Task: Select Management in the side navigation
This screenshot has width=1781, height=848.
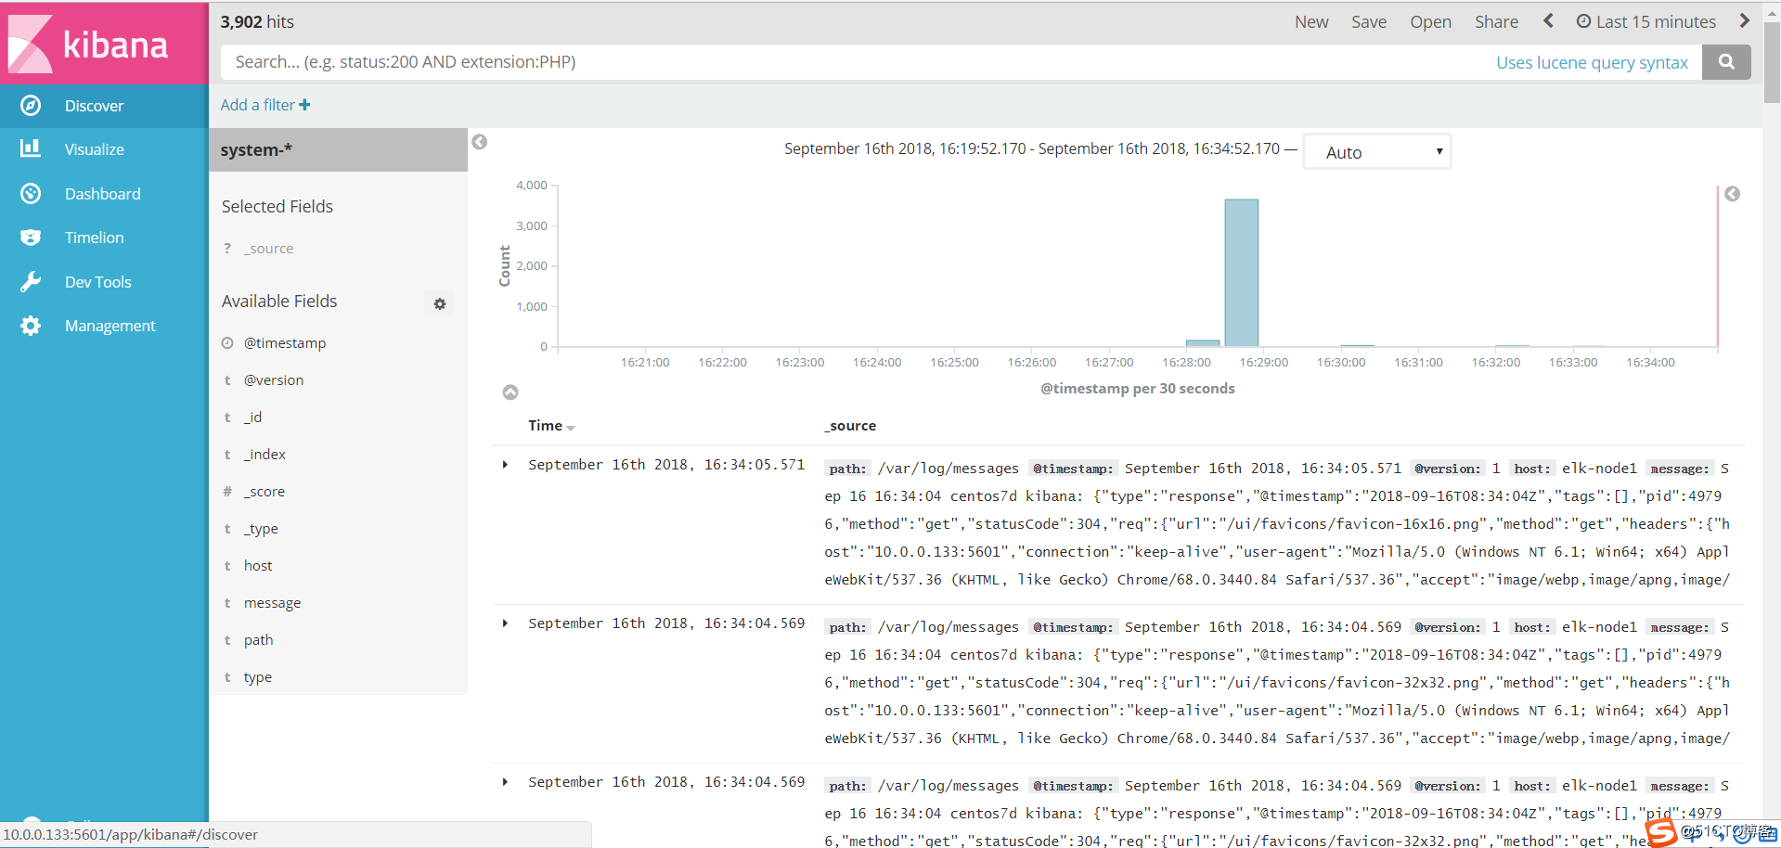Action: 110,326
